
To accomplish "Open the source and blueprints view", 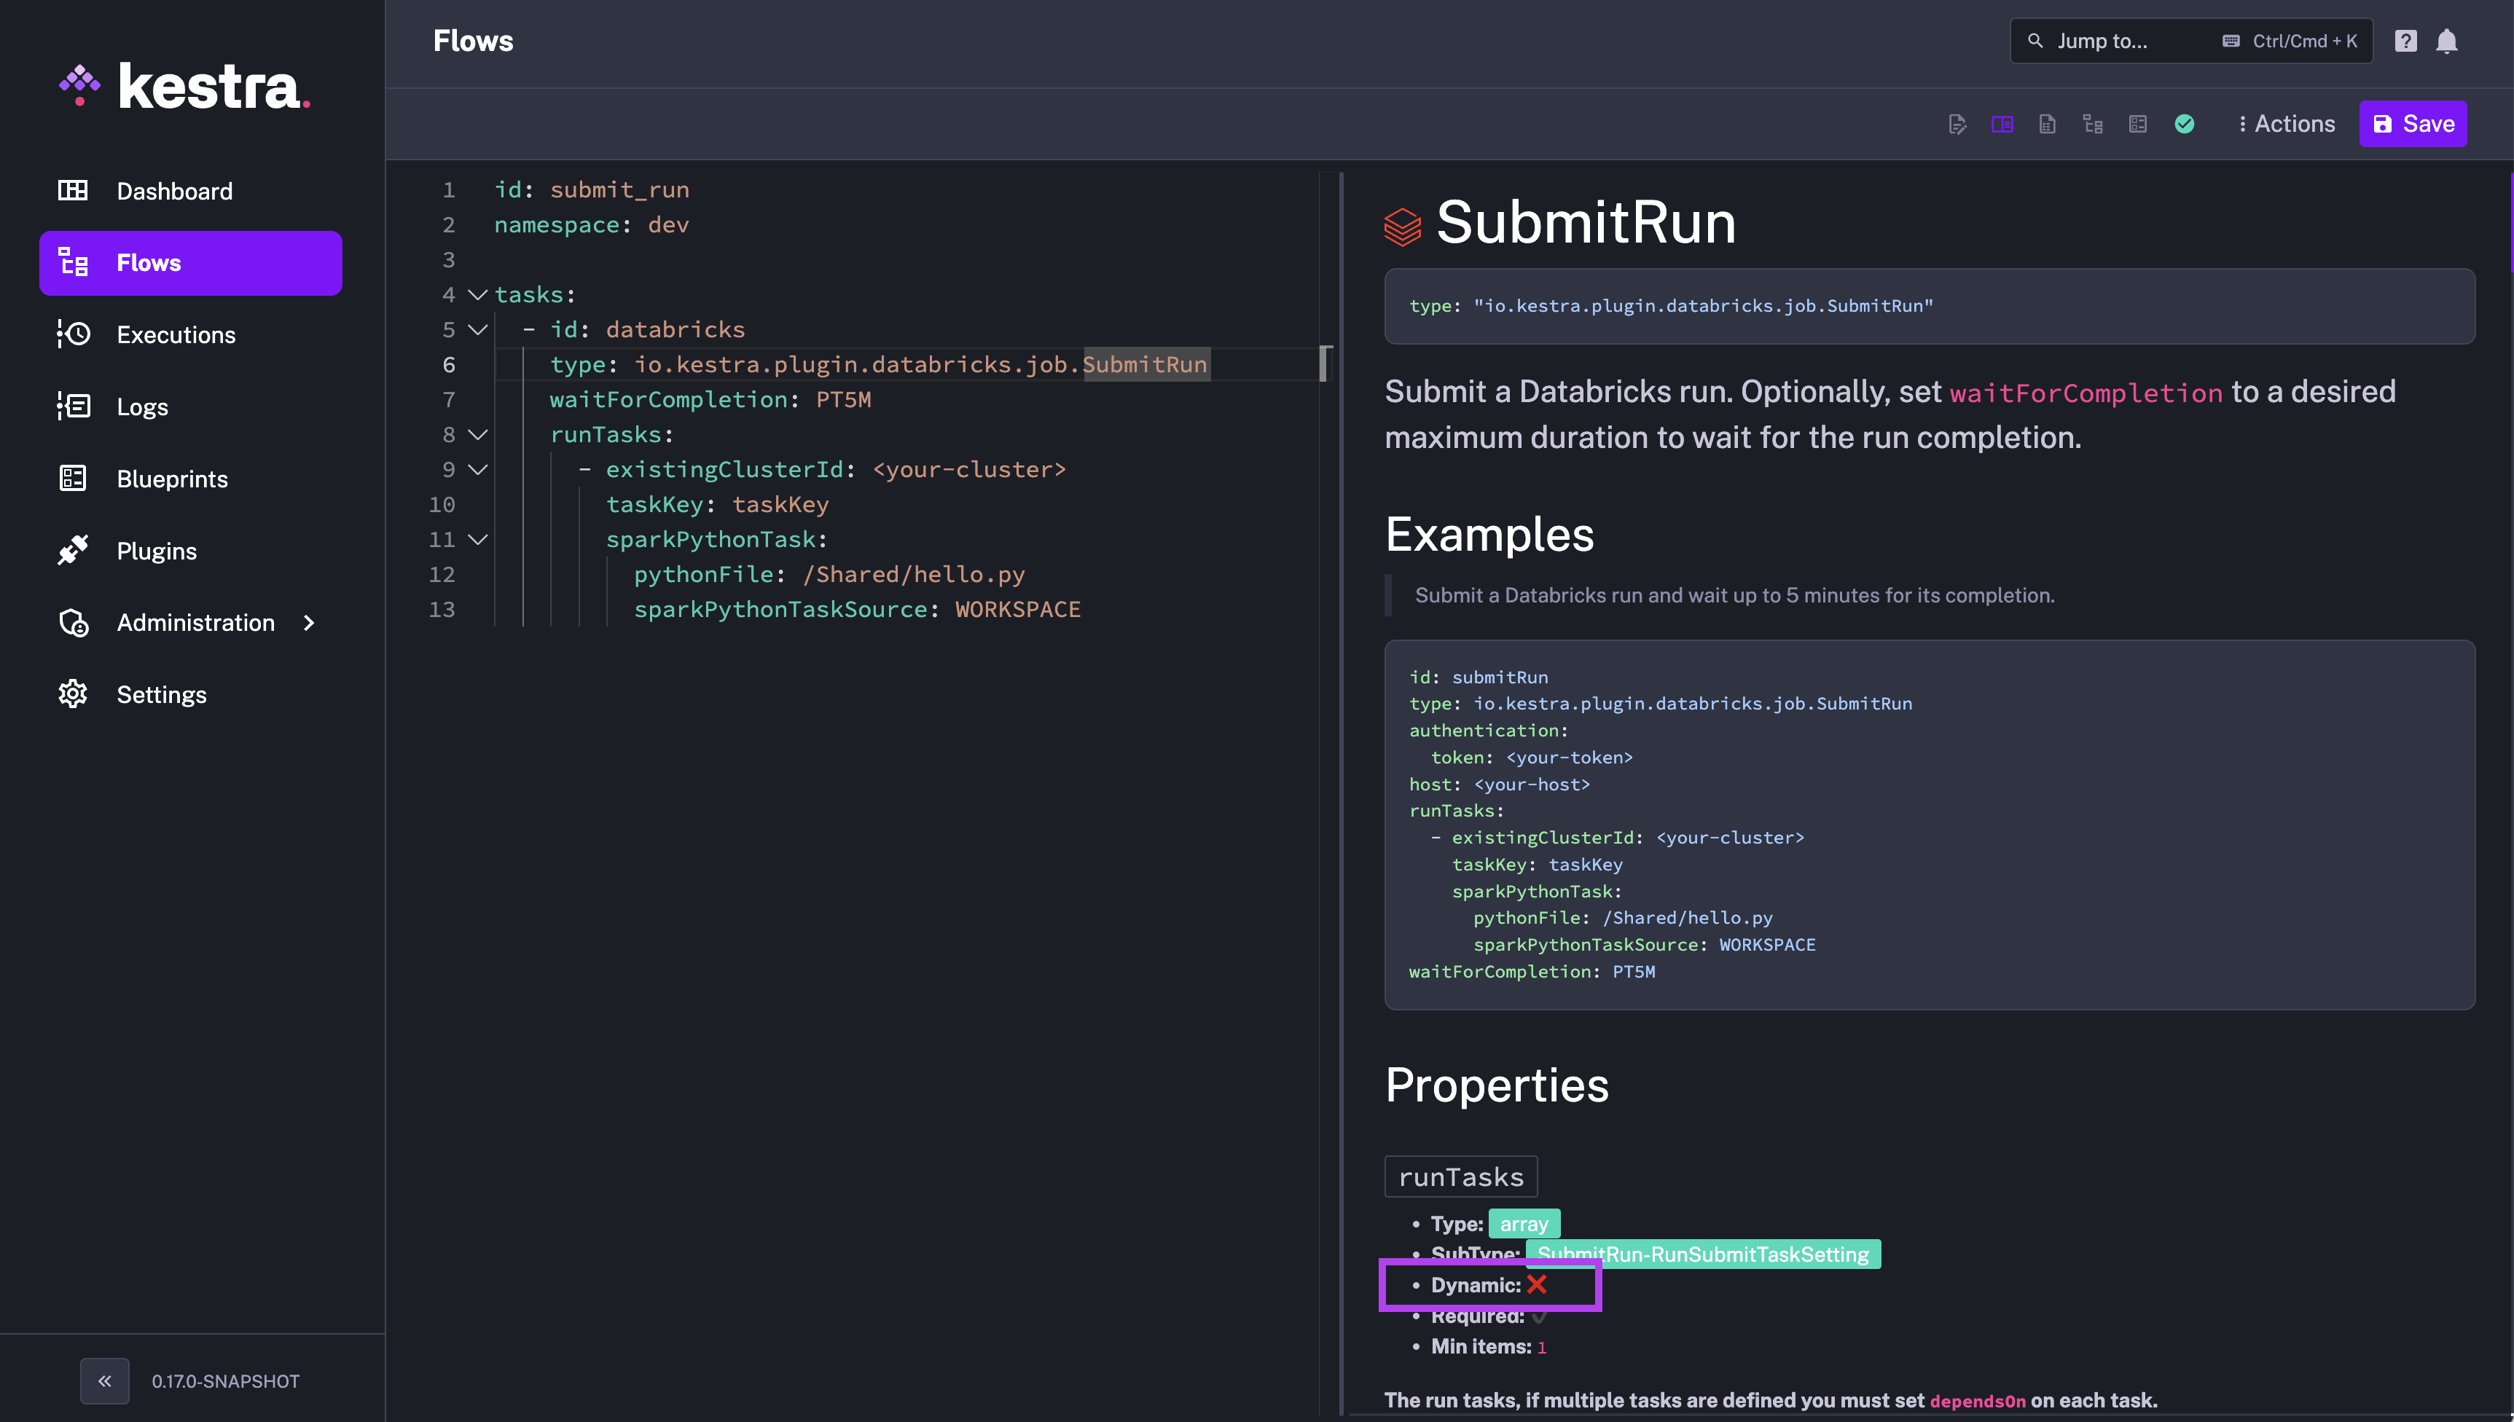I will pyautogui.click(x=2138, y=123).
